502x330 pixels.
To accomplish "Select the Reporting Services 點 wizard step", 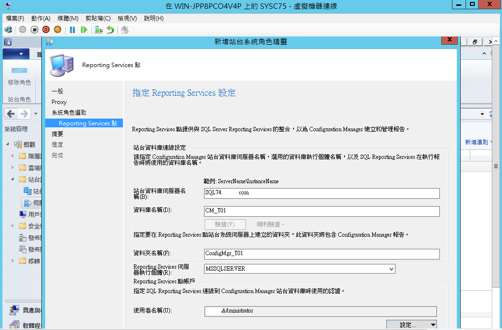I will pyautogui.click(x=84, y=123).
